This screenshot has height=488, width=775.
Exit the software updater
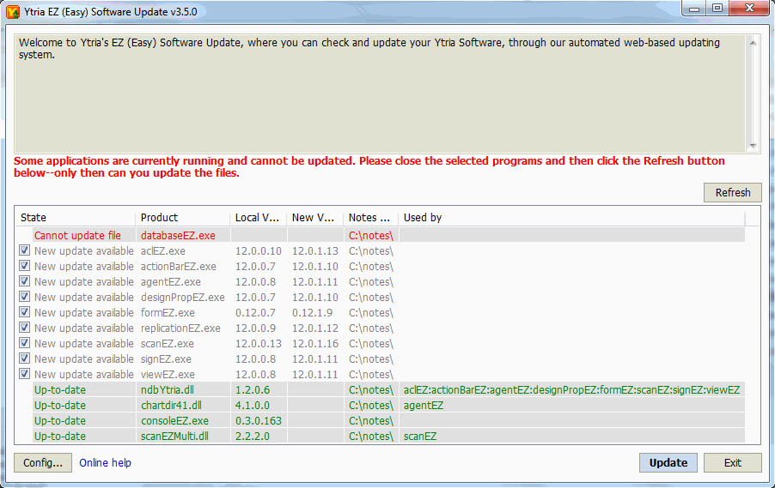pyautogui.click(x=732, y=463)
